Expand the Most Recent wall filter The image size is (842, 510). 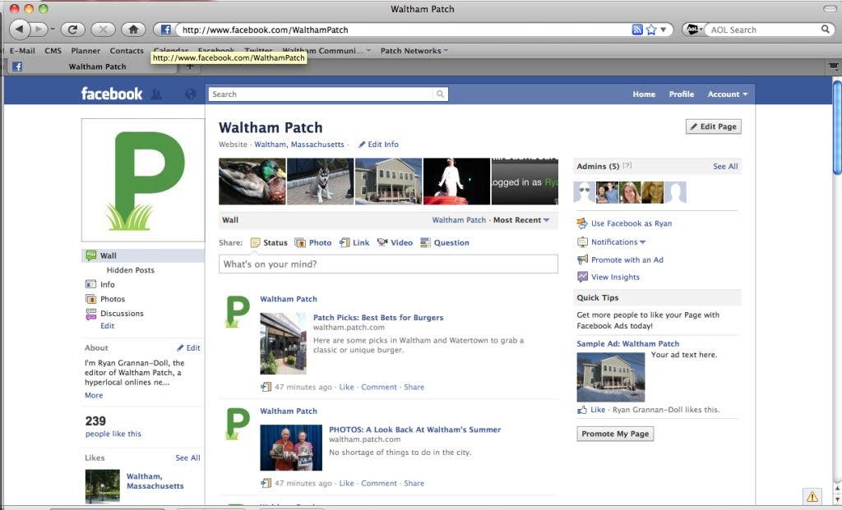click(x=520, y=220)
